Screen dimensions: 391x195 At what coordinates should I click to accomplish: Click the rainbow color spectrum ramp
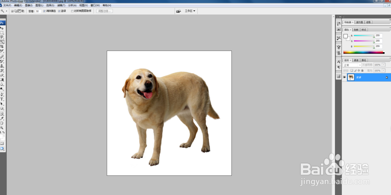tap(364, 52)
